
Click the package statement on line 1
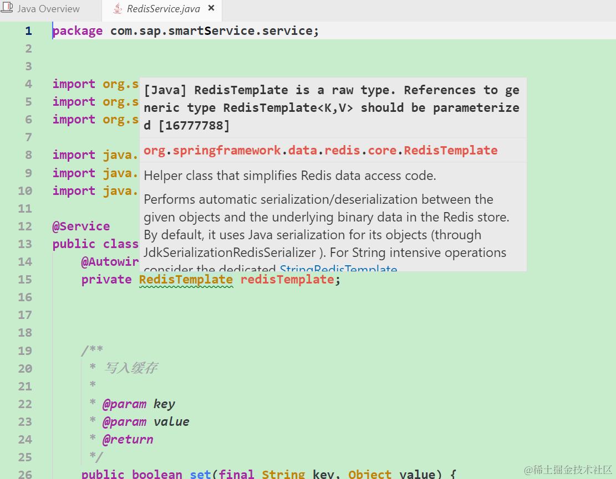pyautogui.click(x=185, y=30)
